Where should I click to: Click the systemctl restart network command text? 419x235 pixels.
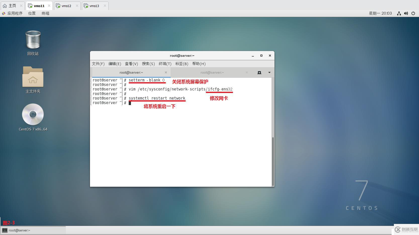tap(157, 98)
